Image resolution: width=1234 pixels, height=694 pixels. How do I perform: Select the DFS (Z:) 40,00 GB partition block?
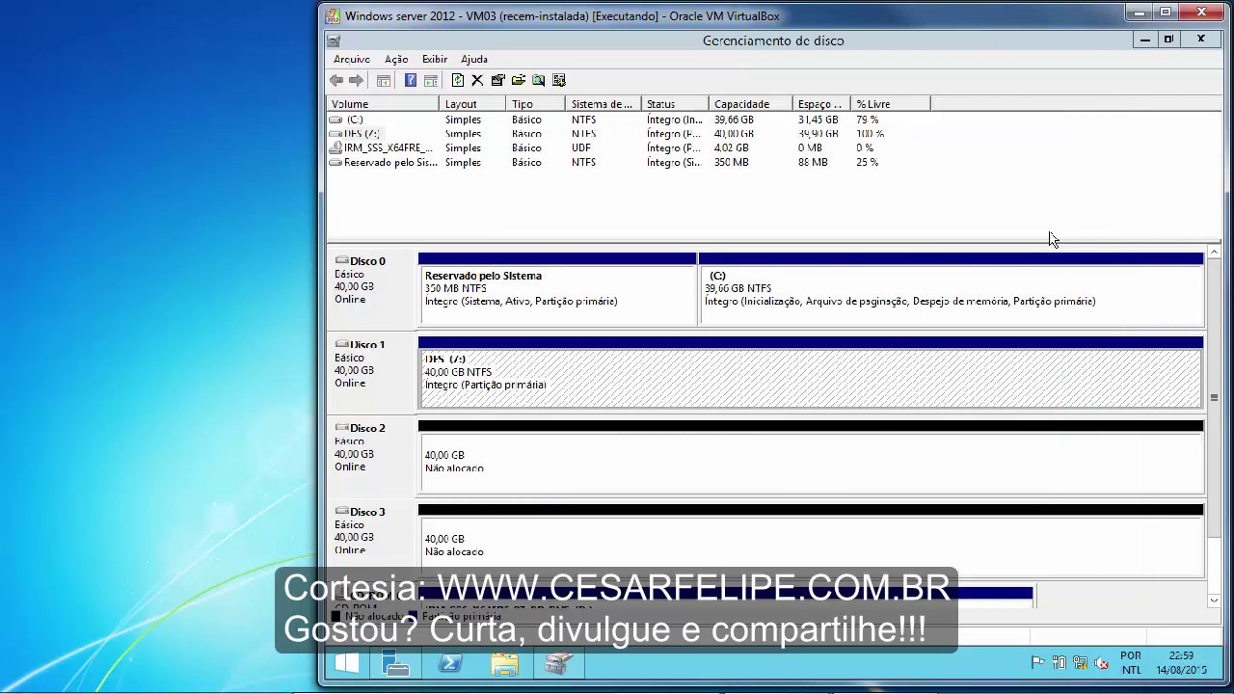pos(811,373)
